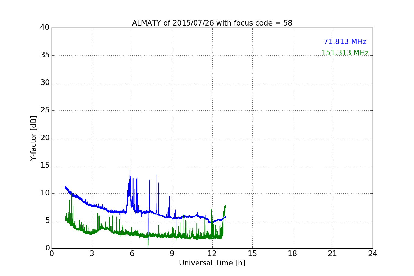The image size is (414, 276).
Task: Click the x-axis tick label '12'
Action: (212, 254)
